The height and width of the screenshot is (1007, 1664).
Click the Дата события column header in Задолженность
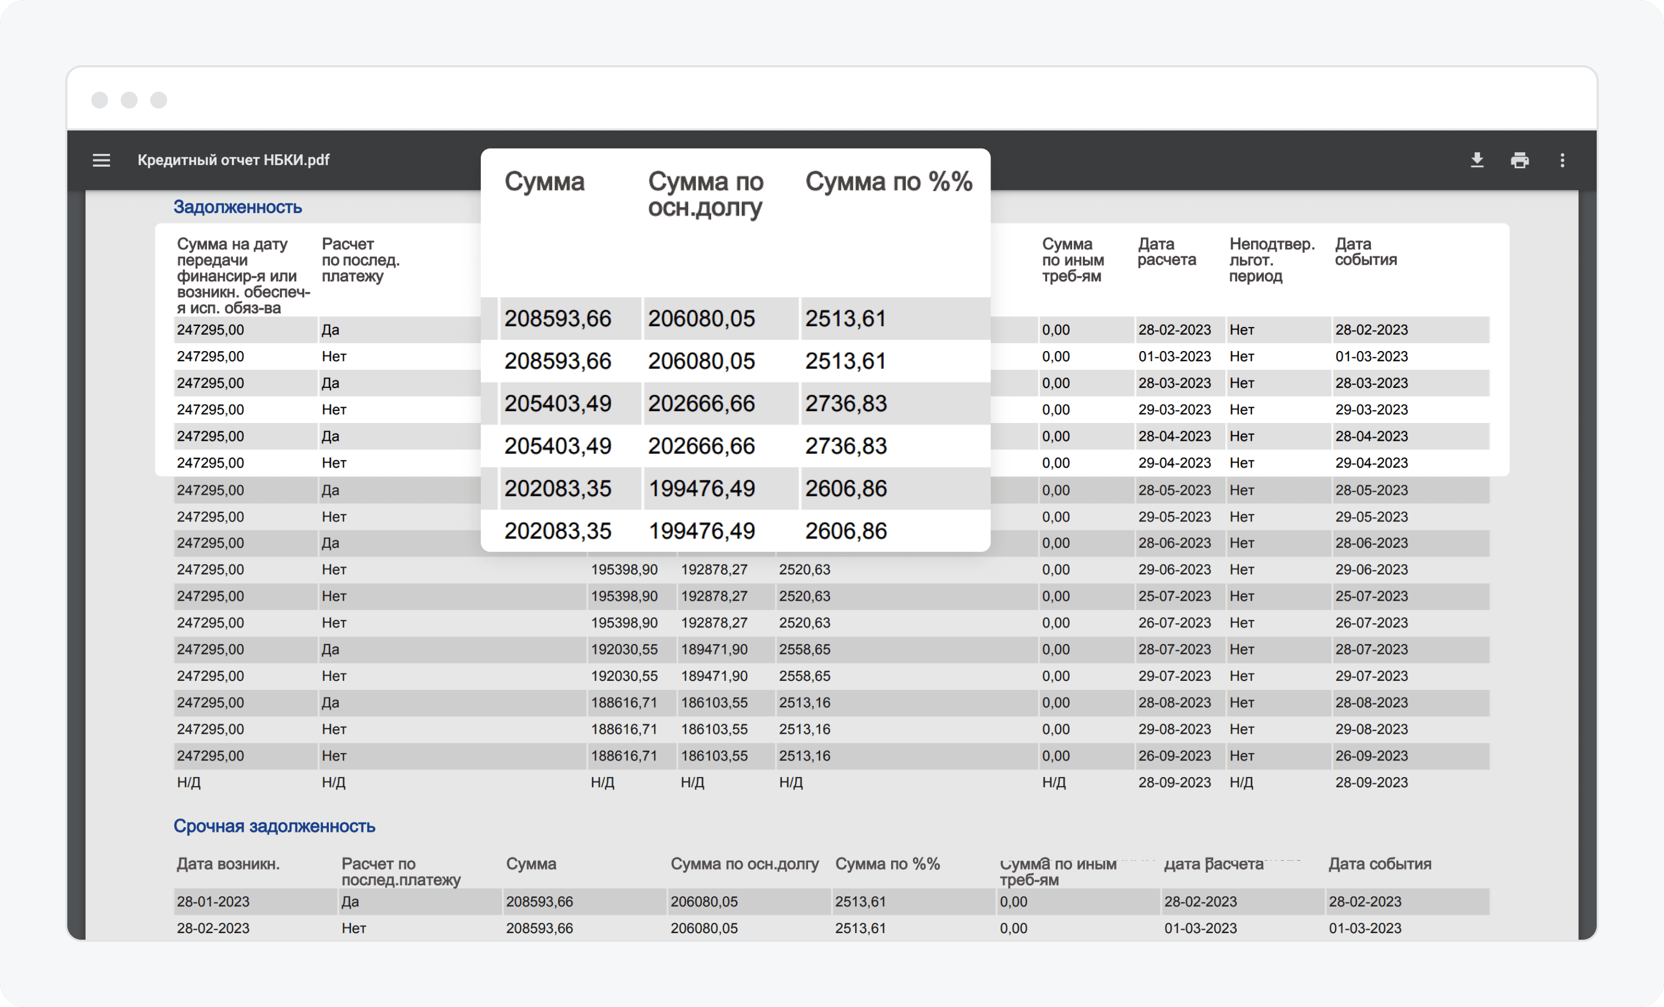[1365, 252]
